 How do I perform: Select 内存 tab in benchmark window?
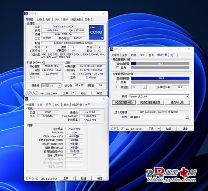[x=133, y=55]
